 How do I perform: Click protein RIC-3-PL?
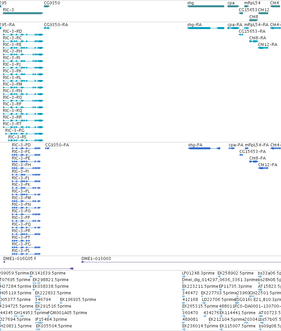pyautogui.click(x=26, y=195)
